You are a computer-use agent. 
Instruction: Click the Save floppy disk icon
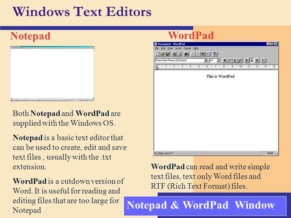tap(168, 54)
